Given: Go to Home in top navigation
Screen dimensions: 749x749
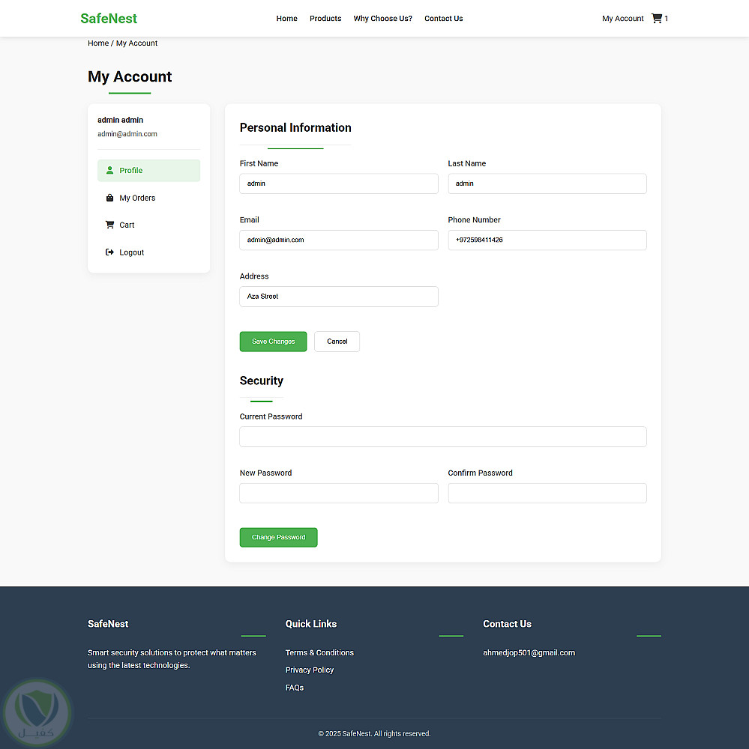Looking at the screenshot, I should pos(286,18).
